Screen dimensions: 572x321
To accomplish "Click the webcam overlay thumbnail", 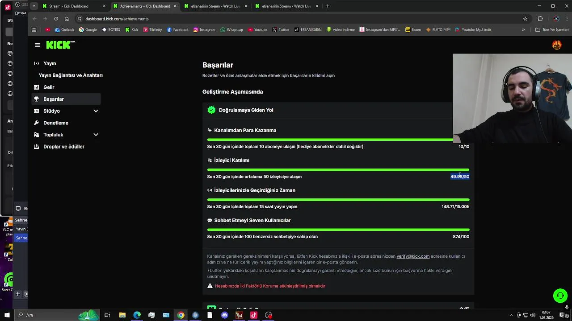I will click(512, 99).
